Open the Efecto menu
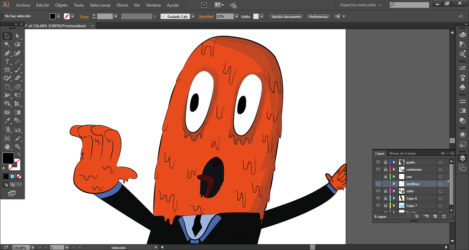 [122, 5]
